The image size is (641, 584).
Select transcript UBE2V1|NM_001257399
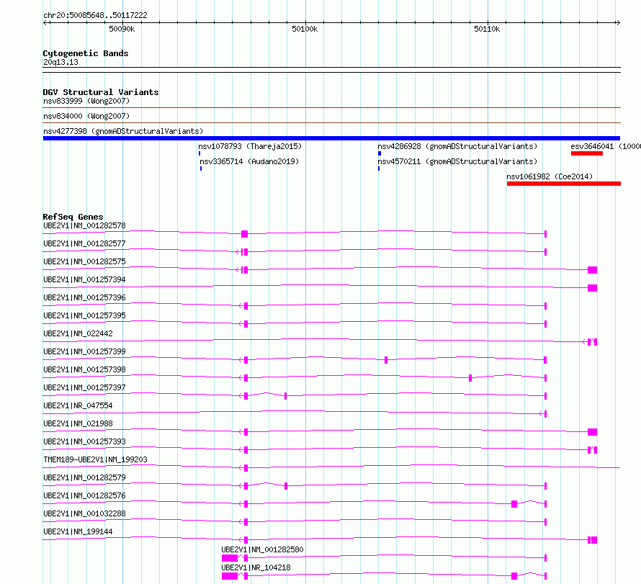tap(84, 351)
